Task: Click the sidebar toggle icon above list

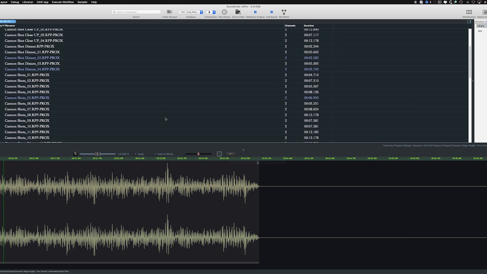Action: pos(469,21)
